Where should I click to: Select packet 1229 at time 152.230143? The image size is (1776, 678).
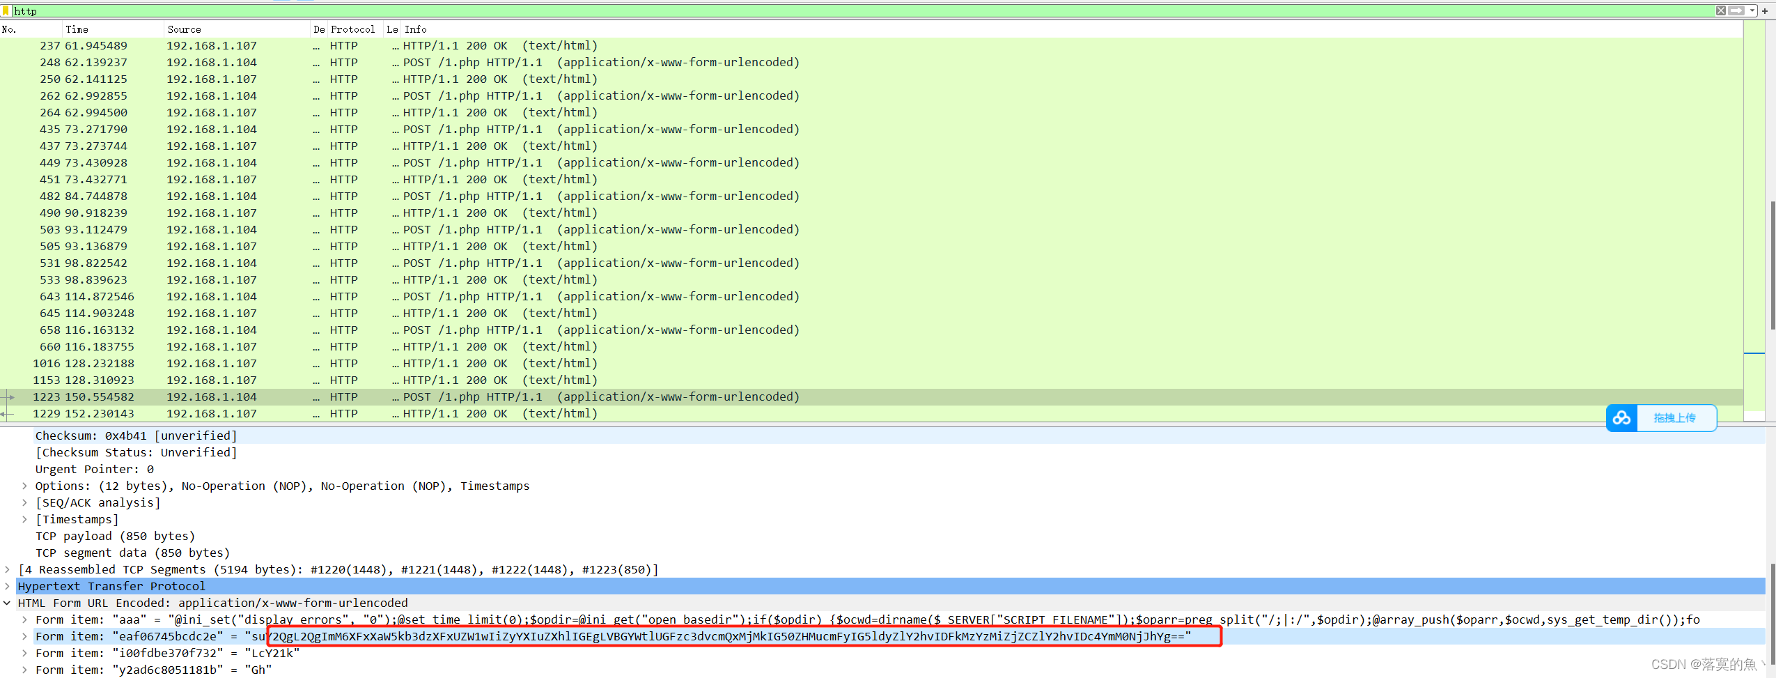pos(871,413)
